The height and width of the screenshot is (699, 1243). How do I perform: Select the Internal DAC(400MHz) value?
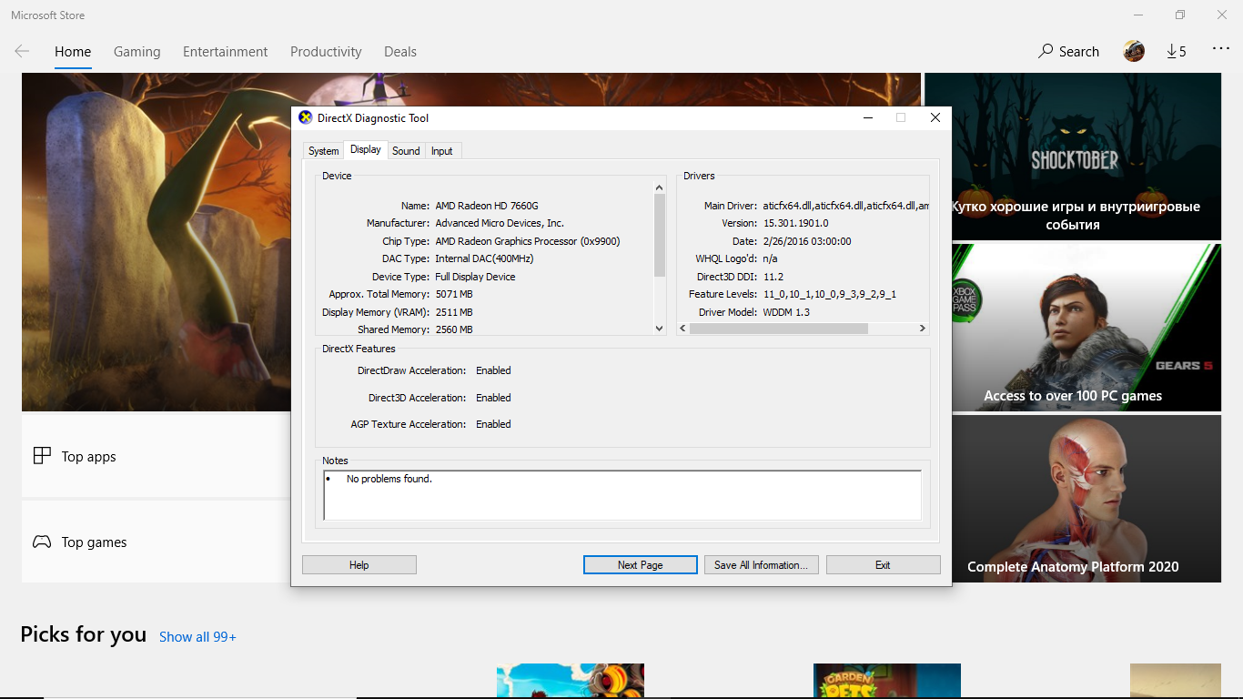pyautogui.click(x=484, y=258)
